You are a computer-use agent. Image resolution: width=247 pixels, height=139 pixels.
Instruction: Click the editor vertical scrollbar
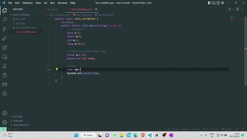245,51
